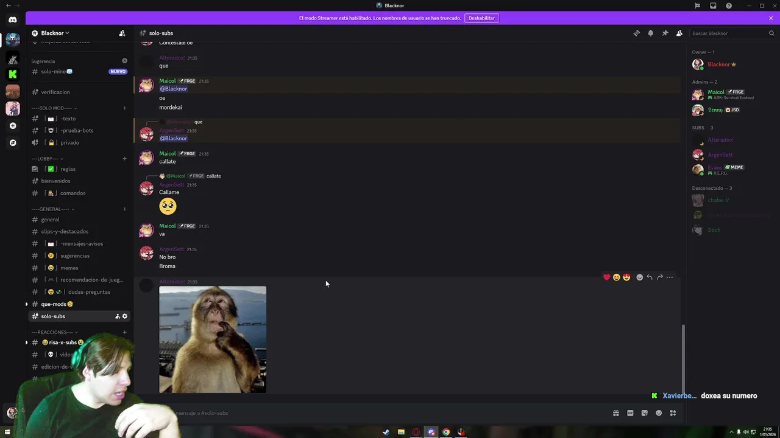Collapse the SOLO MOD category

point(54,108)
